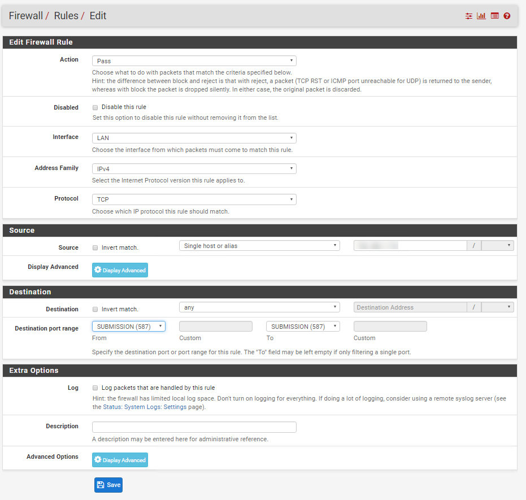Image resolution: width=526 pixels, height=500 pixels.
Task: Save the firewall rule
Action: [108, 485]
